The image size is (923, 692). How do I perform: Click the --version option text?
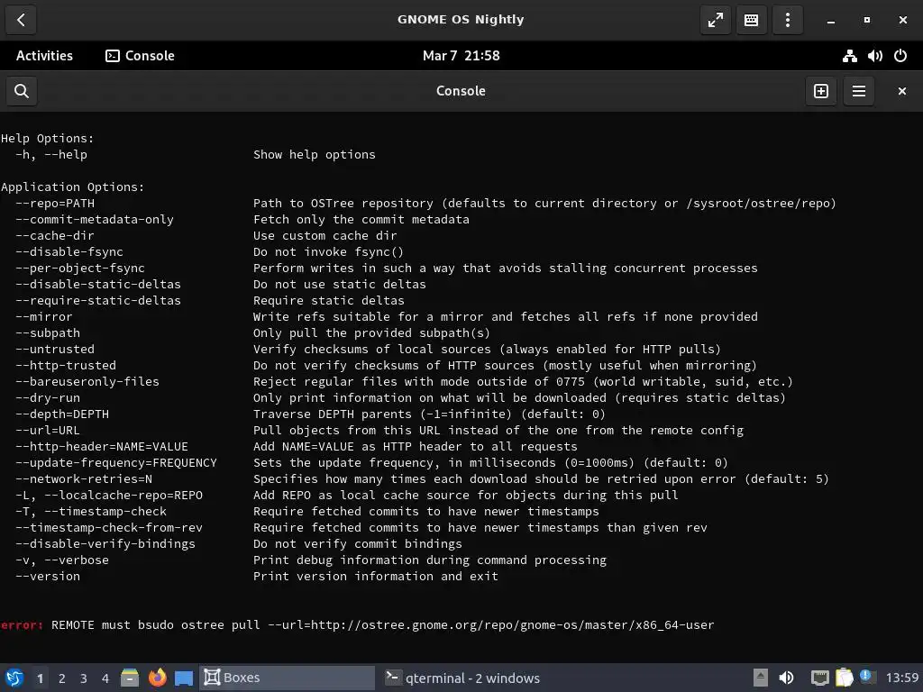[x=48, y=577]
